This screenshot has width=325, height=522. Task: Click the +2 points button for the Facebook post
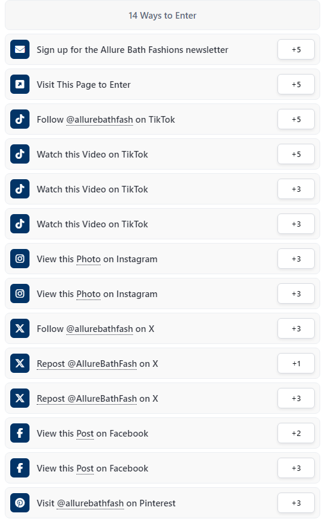click(x=296, y=433)
